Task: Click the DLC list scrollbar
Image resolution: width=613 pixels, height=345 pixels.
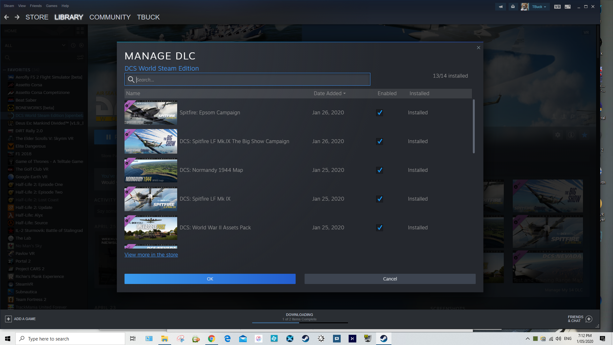Action: coord(473,126)
